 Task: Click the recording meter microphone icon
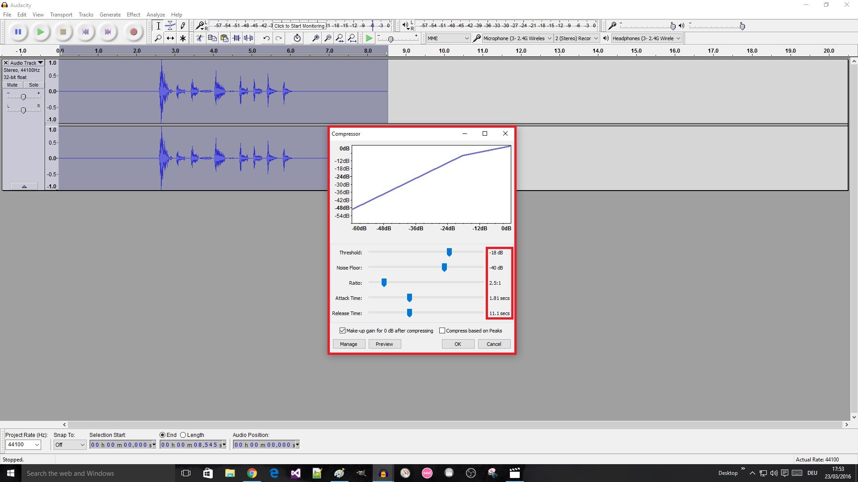(201, 26)
